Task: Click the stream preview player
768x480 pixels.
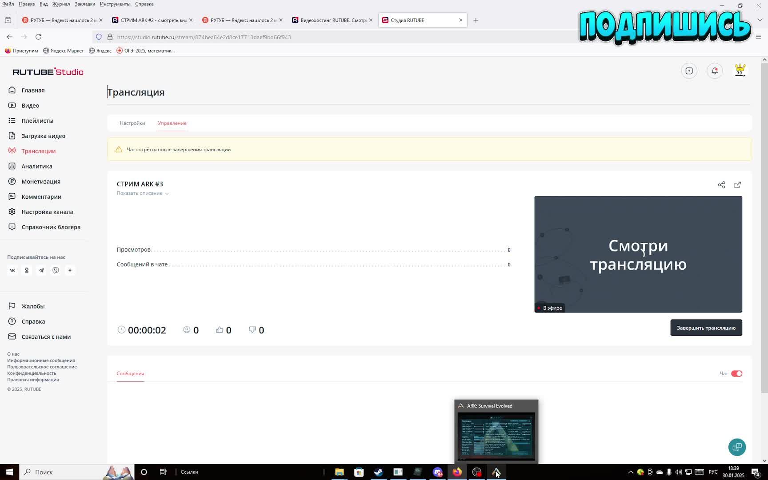Action: pos(638,254)
